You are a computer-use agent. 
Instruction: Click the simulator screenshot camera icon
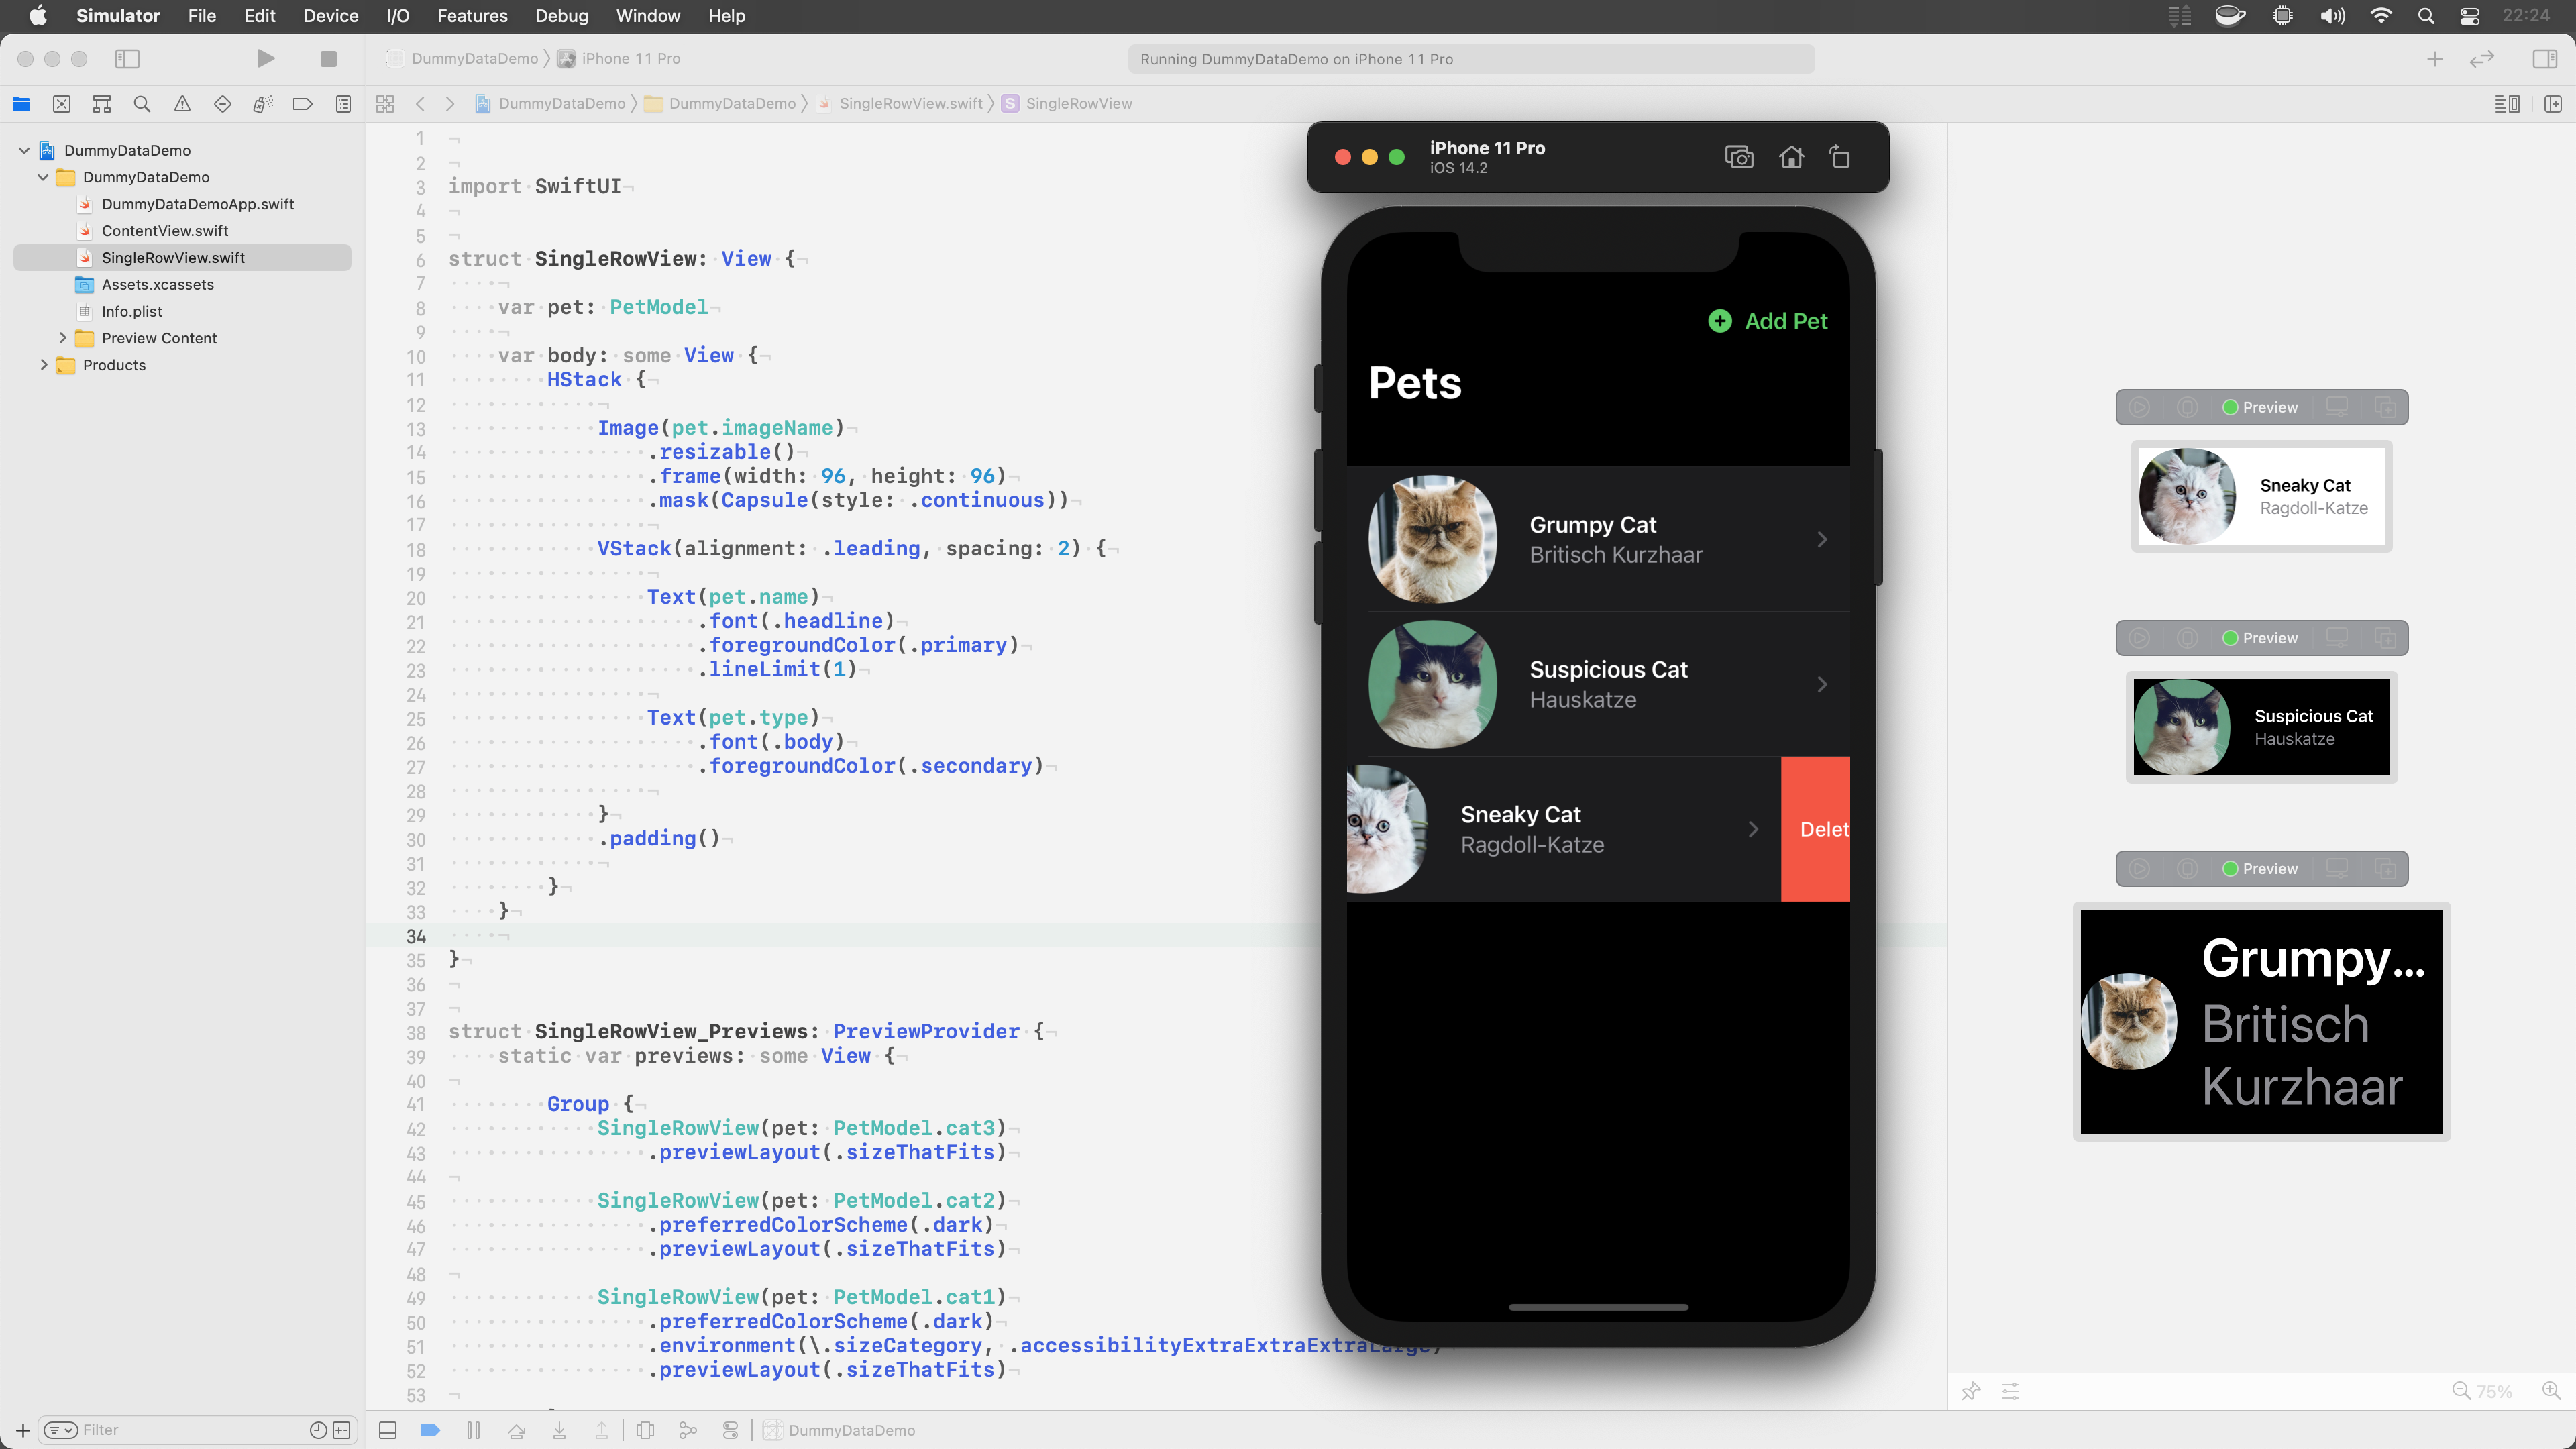1738,157
